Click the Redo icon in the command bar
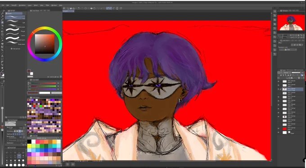Screen dimensions: 306x168 82,9
